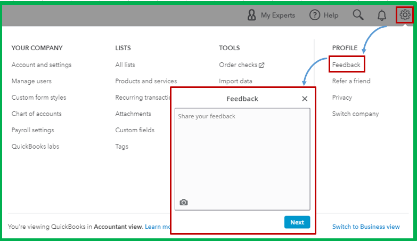Open Privacy
417x241 pixels.
(x=342, y=98)
